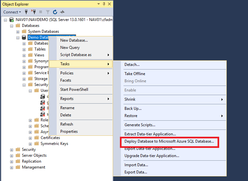Click New Query in context menu
This screenshot has height=181, width=248.
coord(70,48)
